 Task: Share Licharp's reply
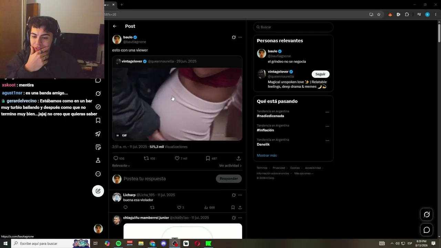[x=240, y=207]
